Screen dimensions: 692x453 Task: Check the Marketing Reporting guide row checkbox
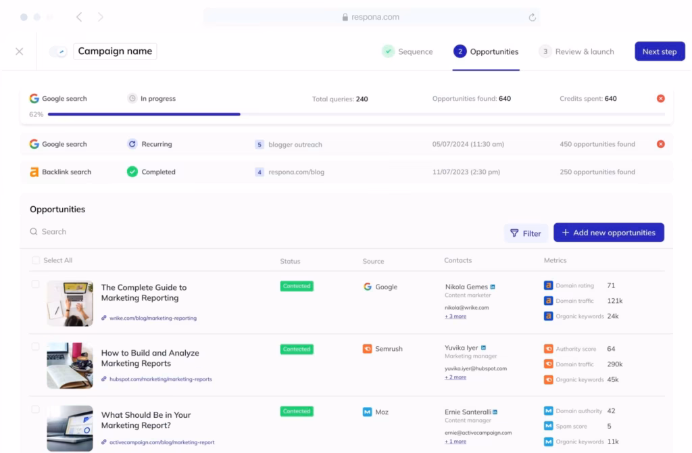coord(35,283)
